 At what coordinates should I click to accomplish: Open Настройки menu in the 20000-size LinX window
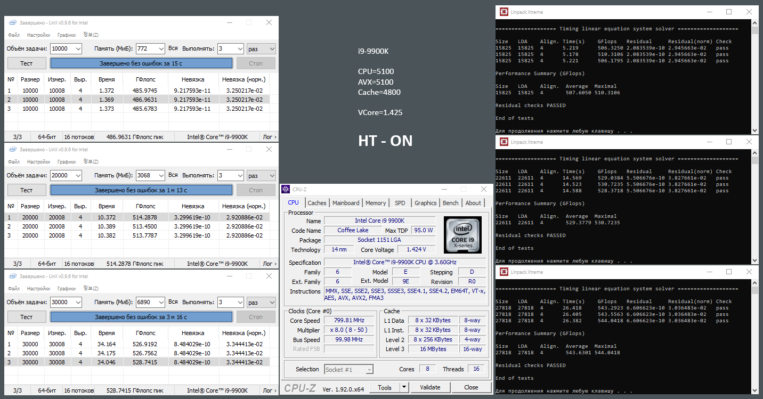tap(38, 162)
